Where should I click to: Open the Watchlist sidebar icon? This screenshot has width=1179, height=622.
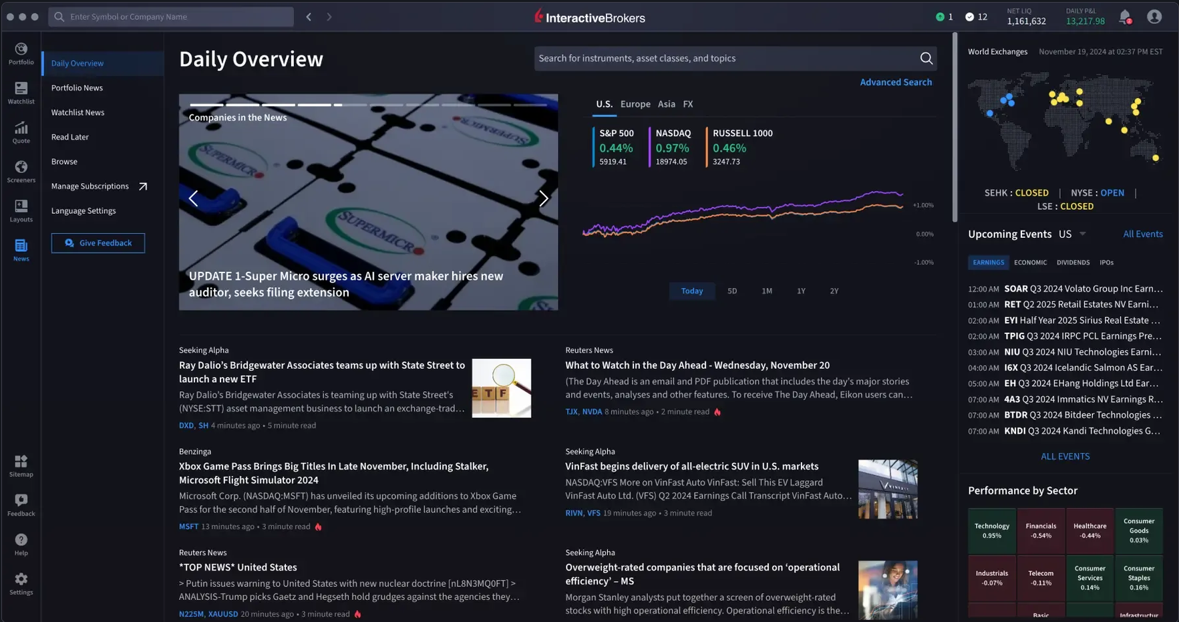click(x=21, y=93)
